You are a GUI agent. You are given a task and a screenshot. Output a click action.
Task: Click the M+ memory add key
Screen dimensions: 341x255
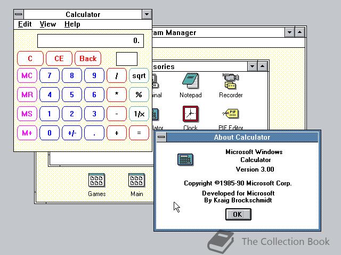pyautogui.click(x=27, y=133)
